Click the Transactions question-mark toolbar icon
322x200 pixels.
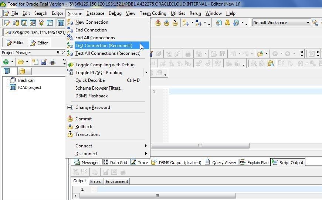(175, 23)
